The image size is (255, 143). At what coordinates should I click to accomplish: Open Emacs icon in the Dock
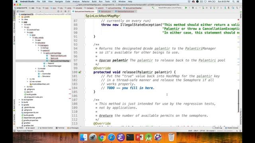[121, 137]
